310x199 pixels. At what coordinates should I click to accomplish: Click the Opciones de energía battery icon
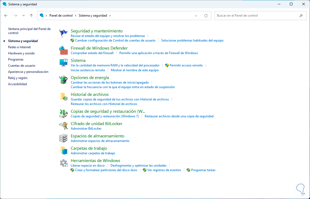coord(63,80)
